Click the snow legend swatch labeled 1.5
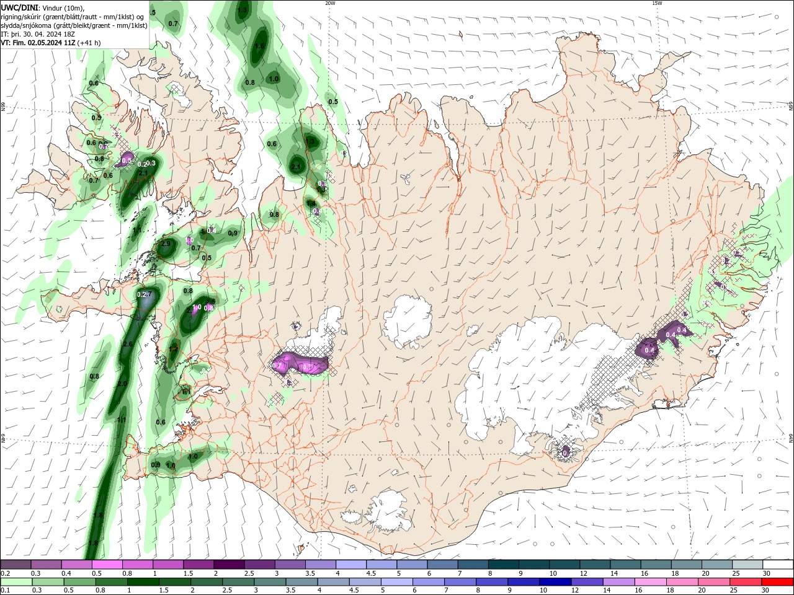 point(198,564)
